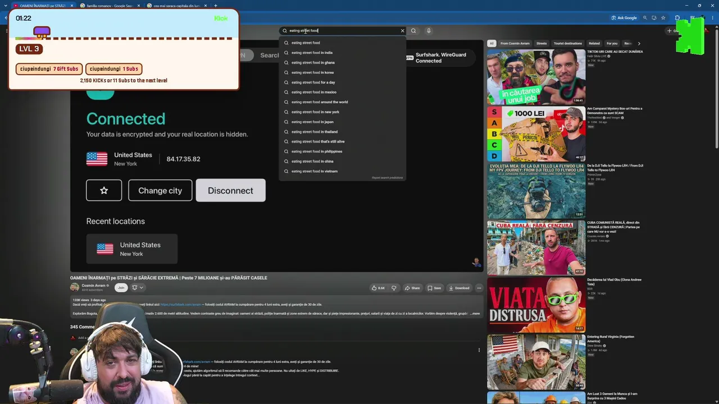Select the For you filter chip

[x=612, y=43]
